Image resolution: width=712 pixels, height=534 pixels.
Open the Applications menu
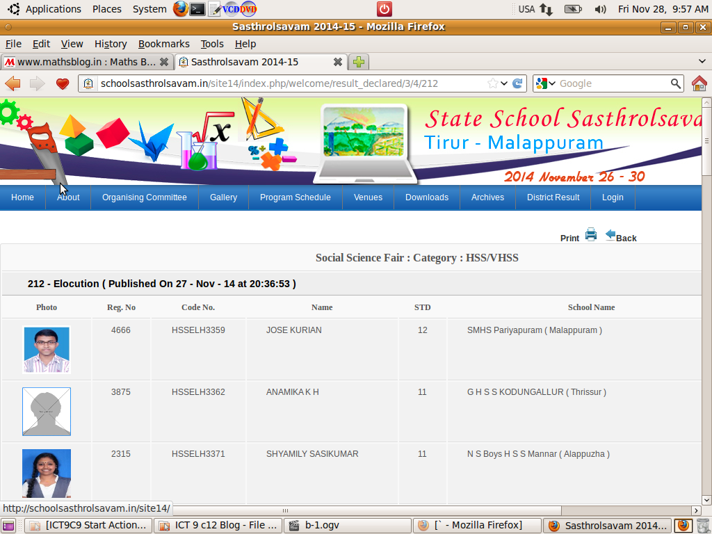[53, 9]
